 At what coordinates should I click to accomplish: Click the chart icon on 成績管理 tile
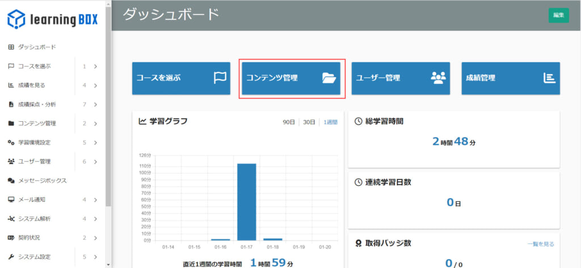549,78
